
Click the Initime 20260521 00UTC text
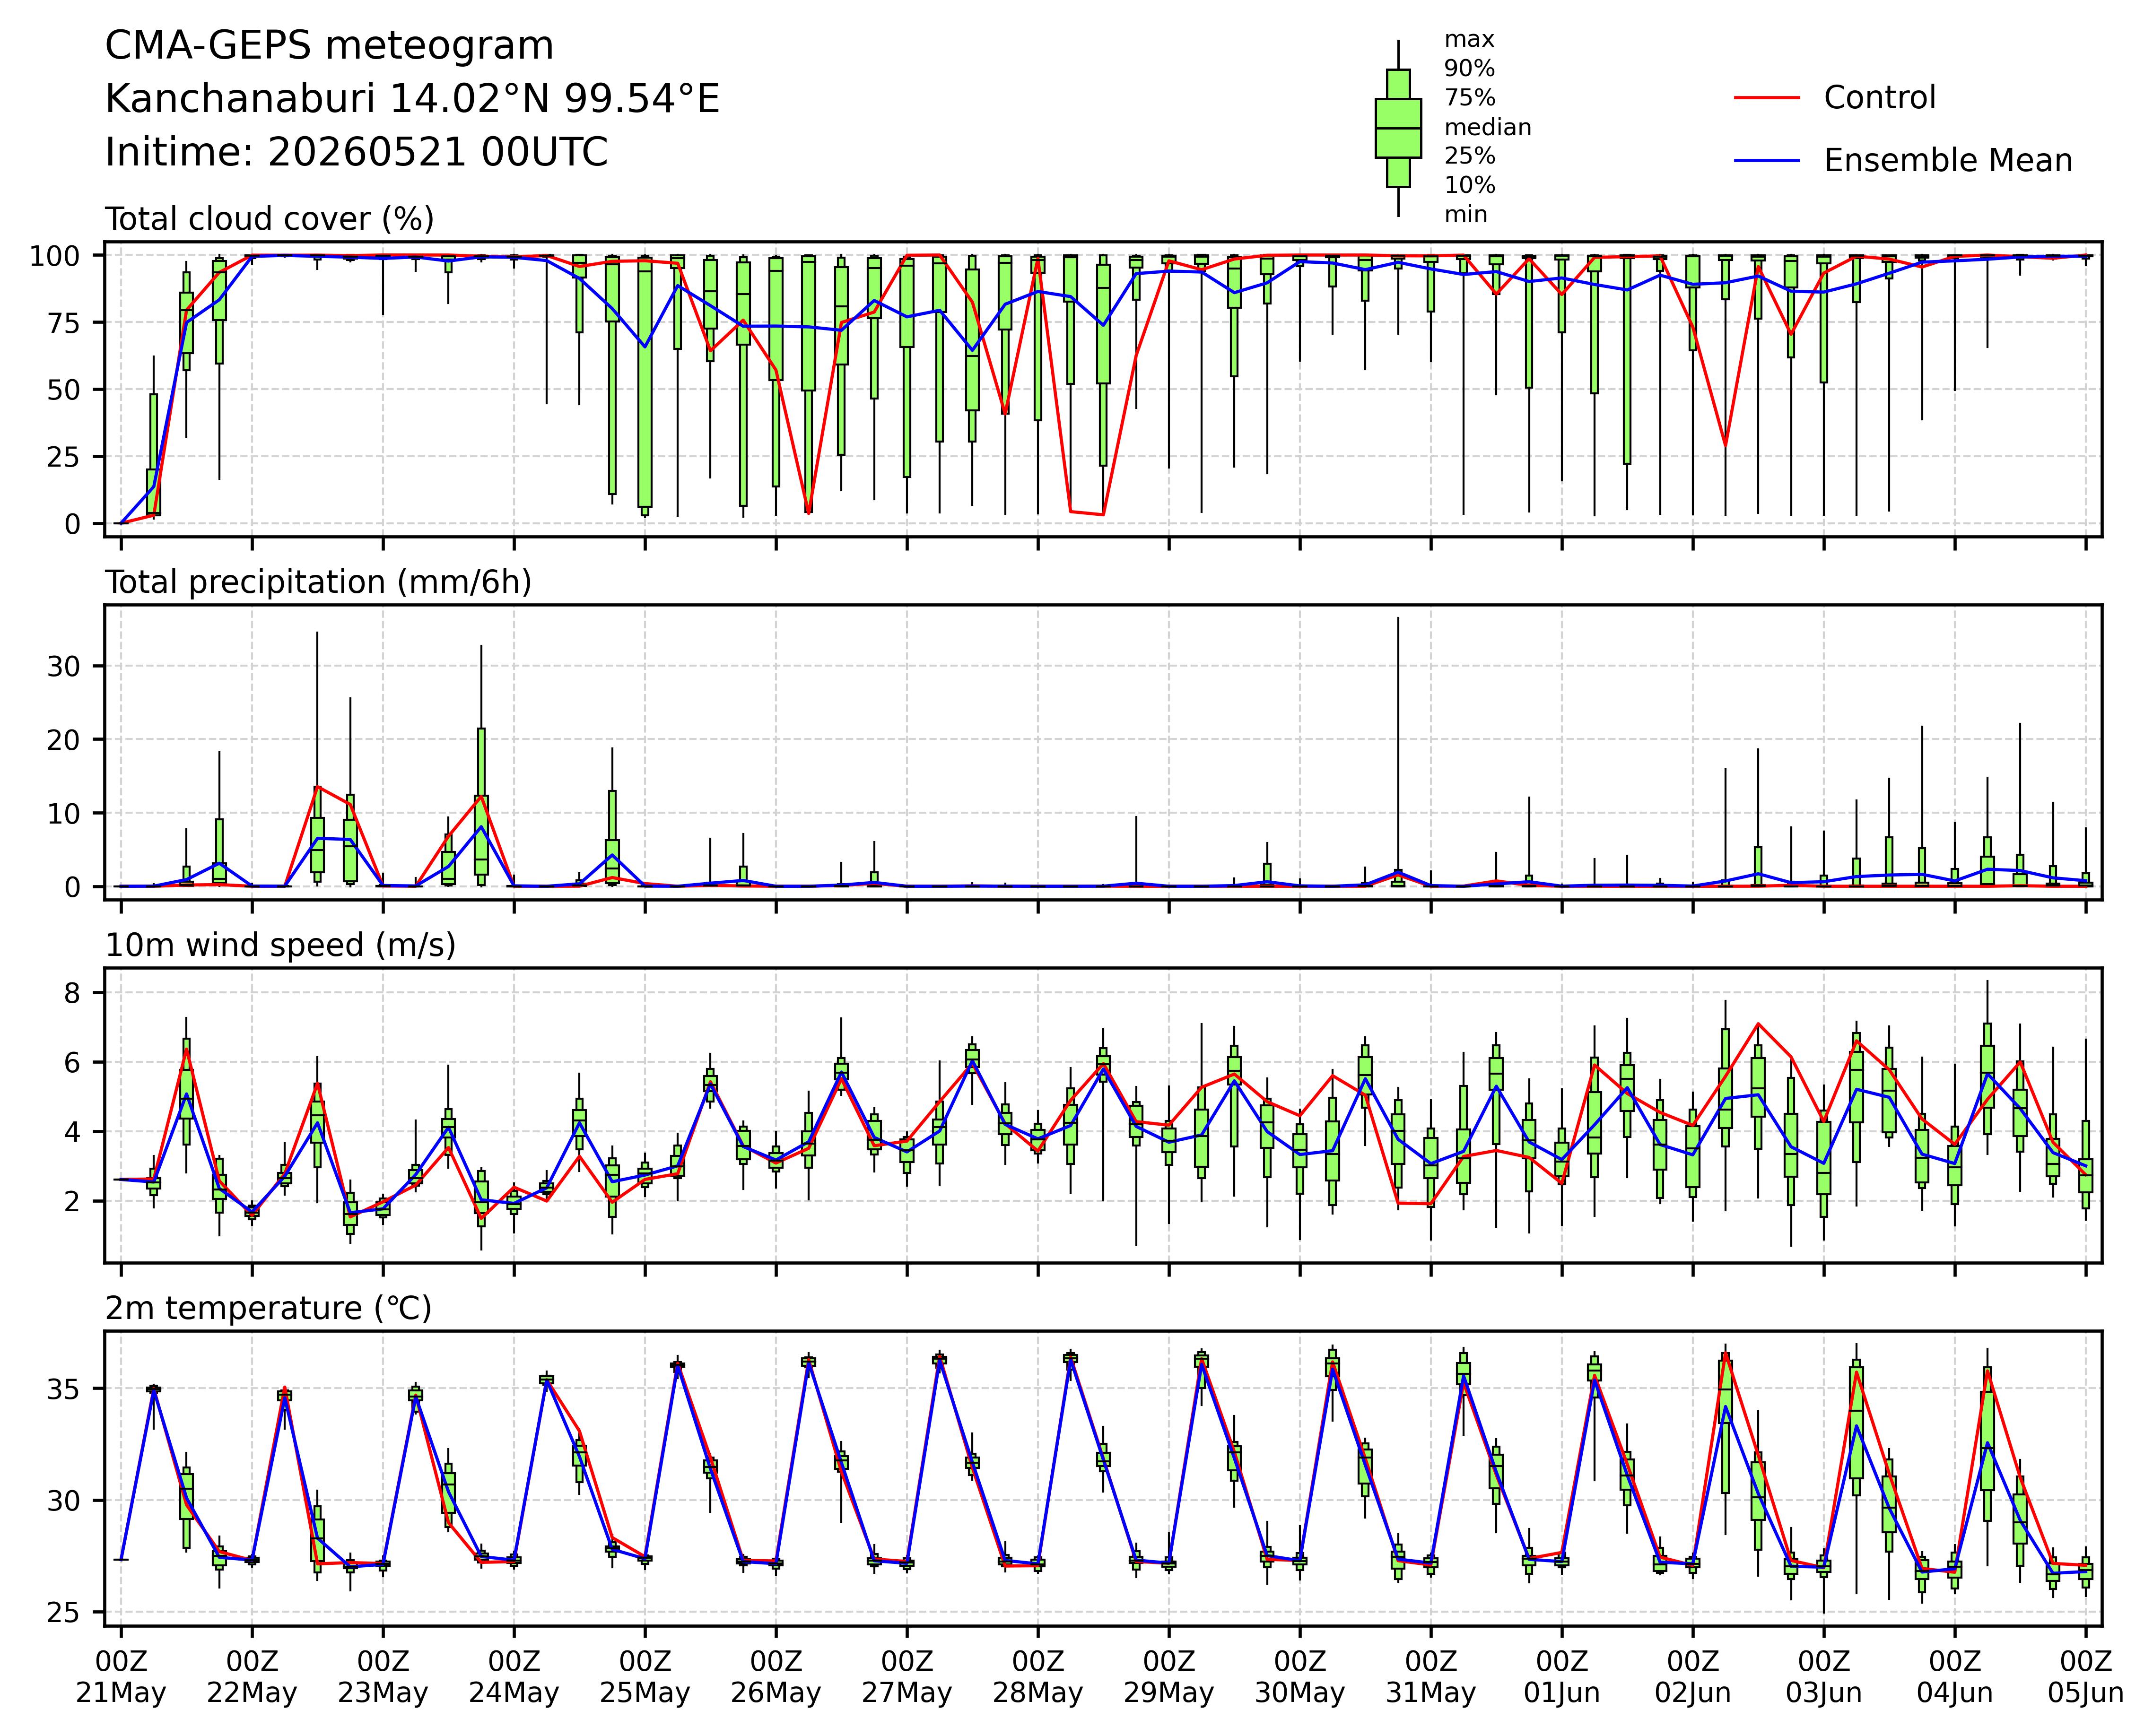[356, 153]
